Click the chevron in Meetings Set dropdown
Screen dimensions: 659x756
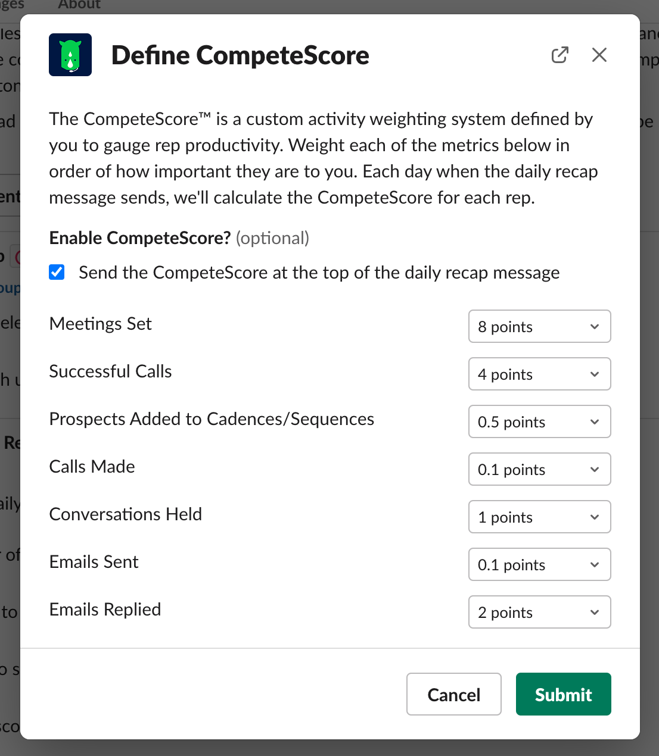(595, 326)
